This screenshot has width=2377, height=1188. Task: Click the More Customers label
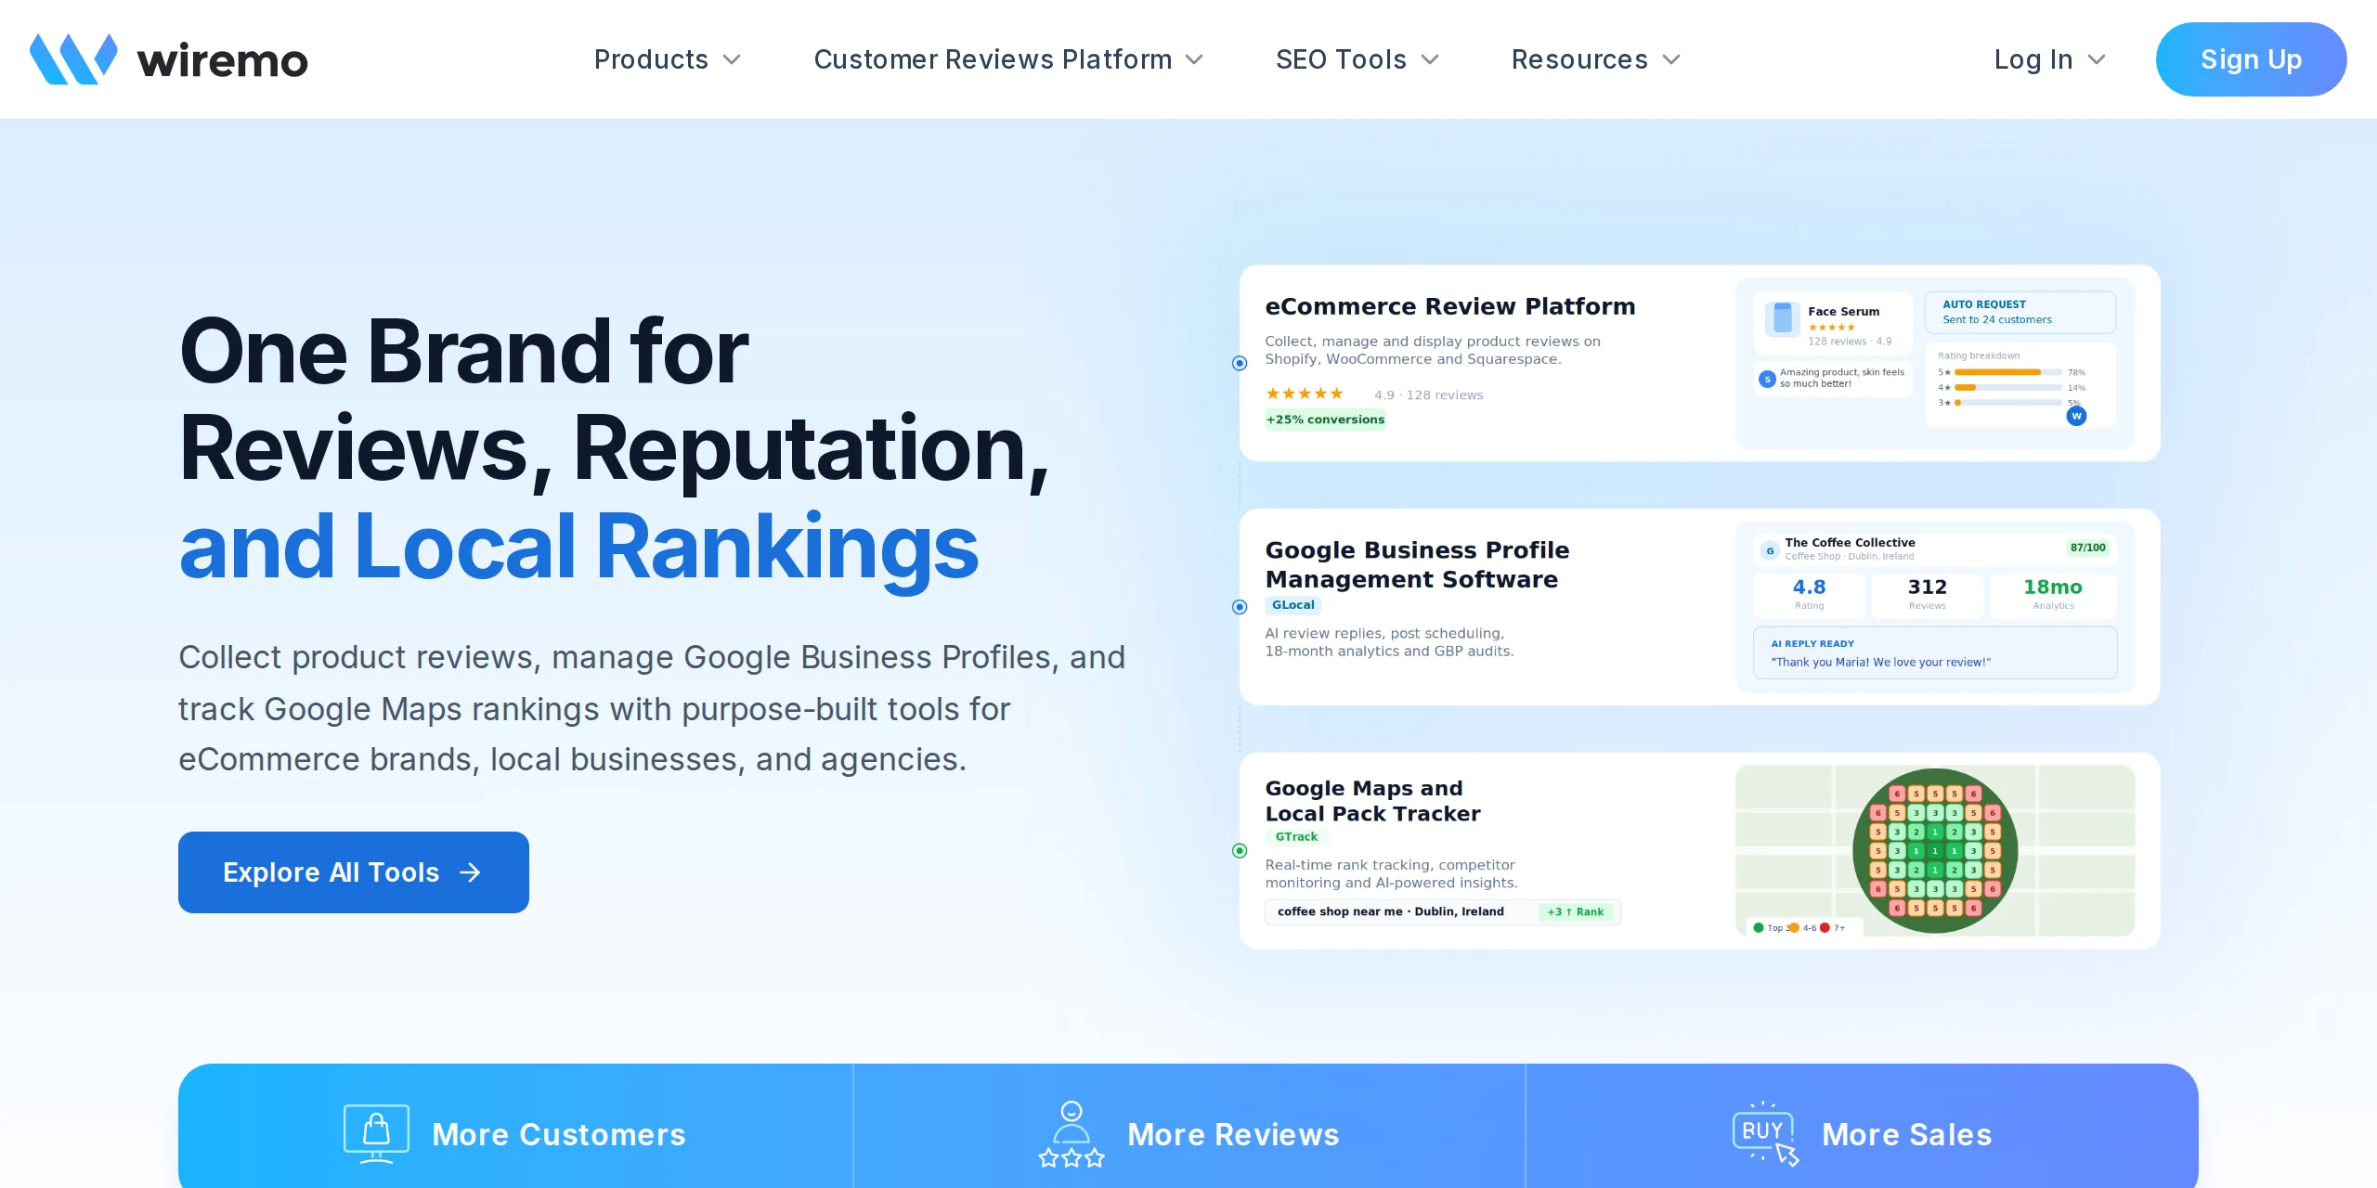point(559,1134)
